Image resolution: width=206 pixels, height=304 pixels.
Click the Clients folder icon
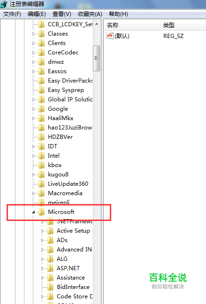pos(41,43)
